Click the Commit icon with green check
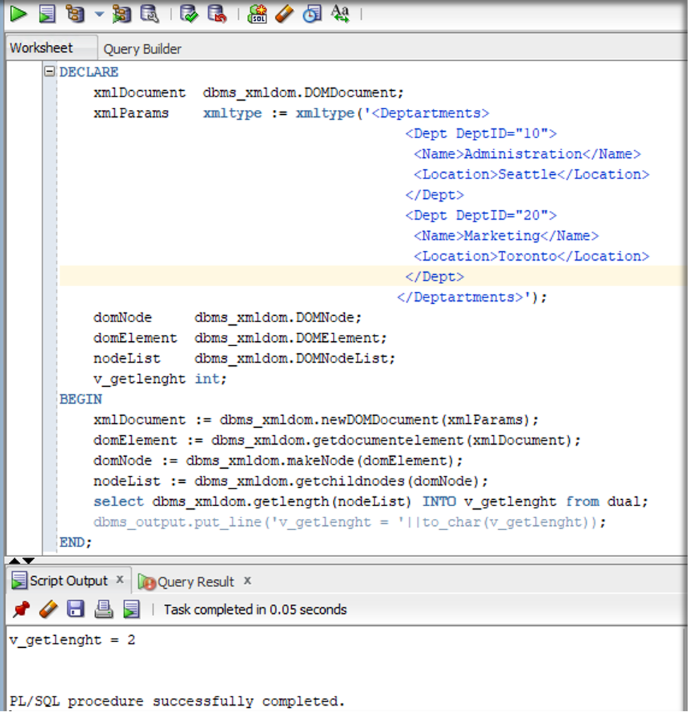The width and height of the screenshot is (689, 712). pos(188,13)
